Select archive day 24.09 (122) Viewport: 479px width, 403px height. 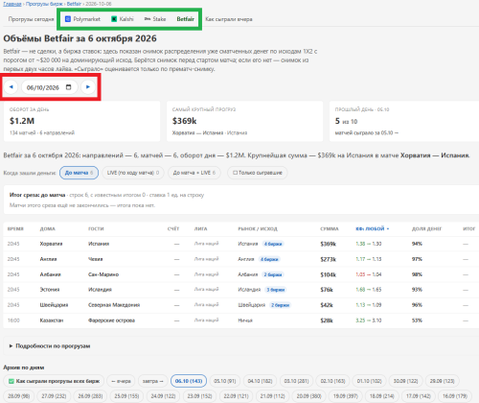pos(163,396)
